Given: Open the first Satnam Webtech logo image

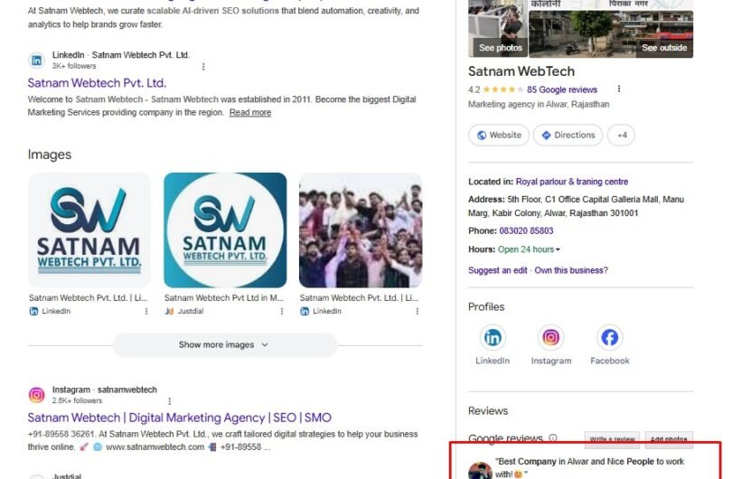Looking at the screenshot, I should [x=89, y=230].
